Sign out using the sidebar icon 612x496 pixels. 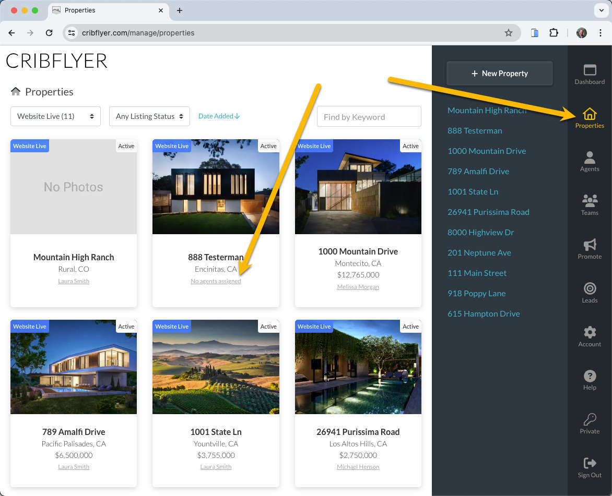click(x=590, y=463)
